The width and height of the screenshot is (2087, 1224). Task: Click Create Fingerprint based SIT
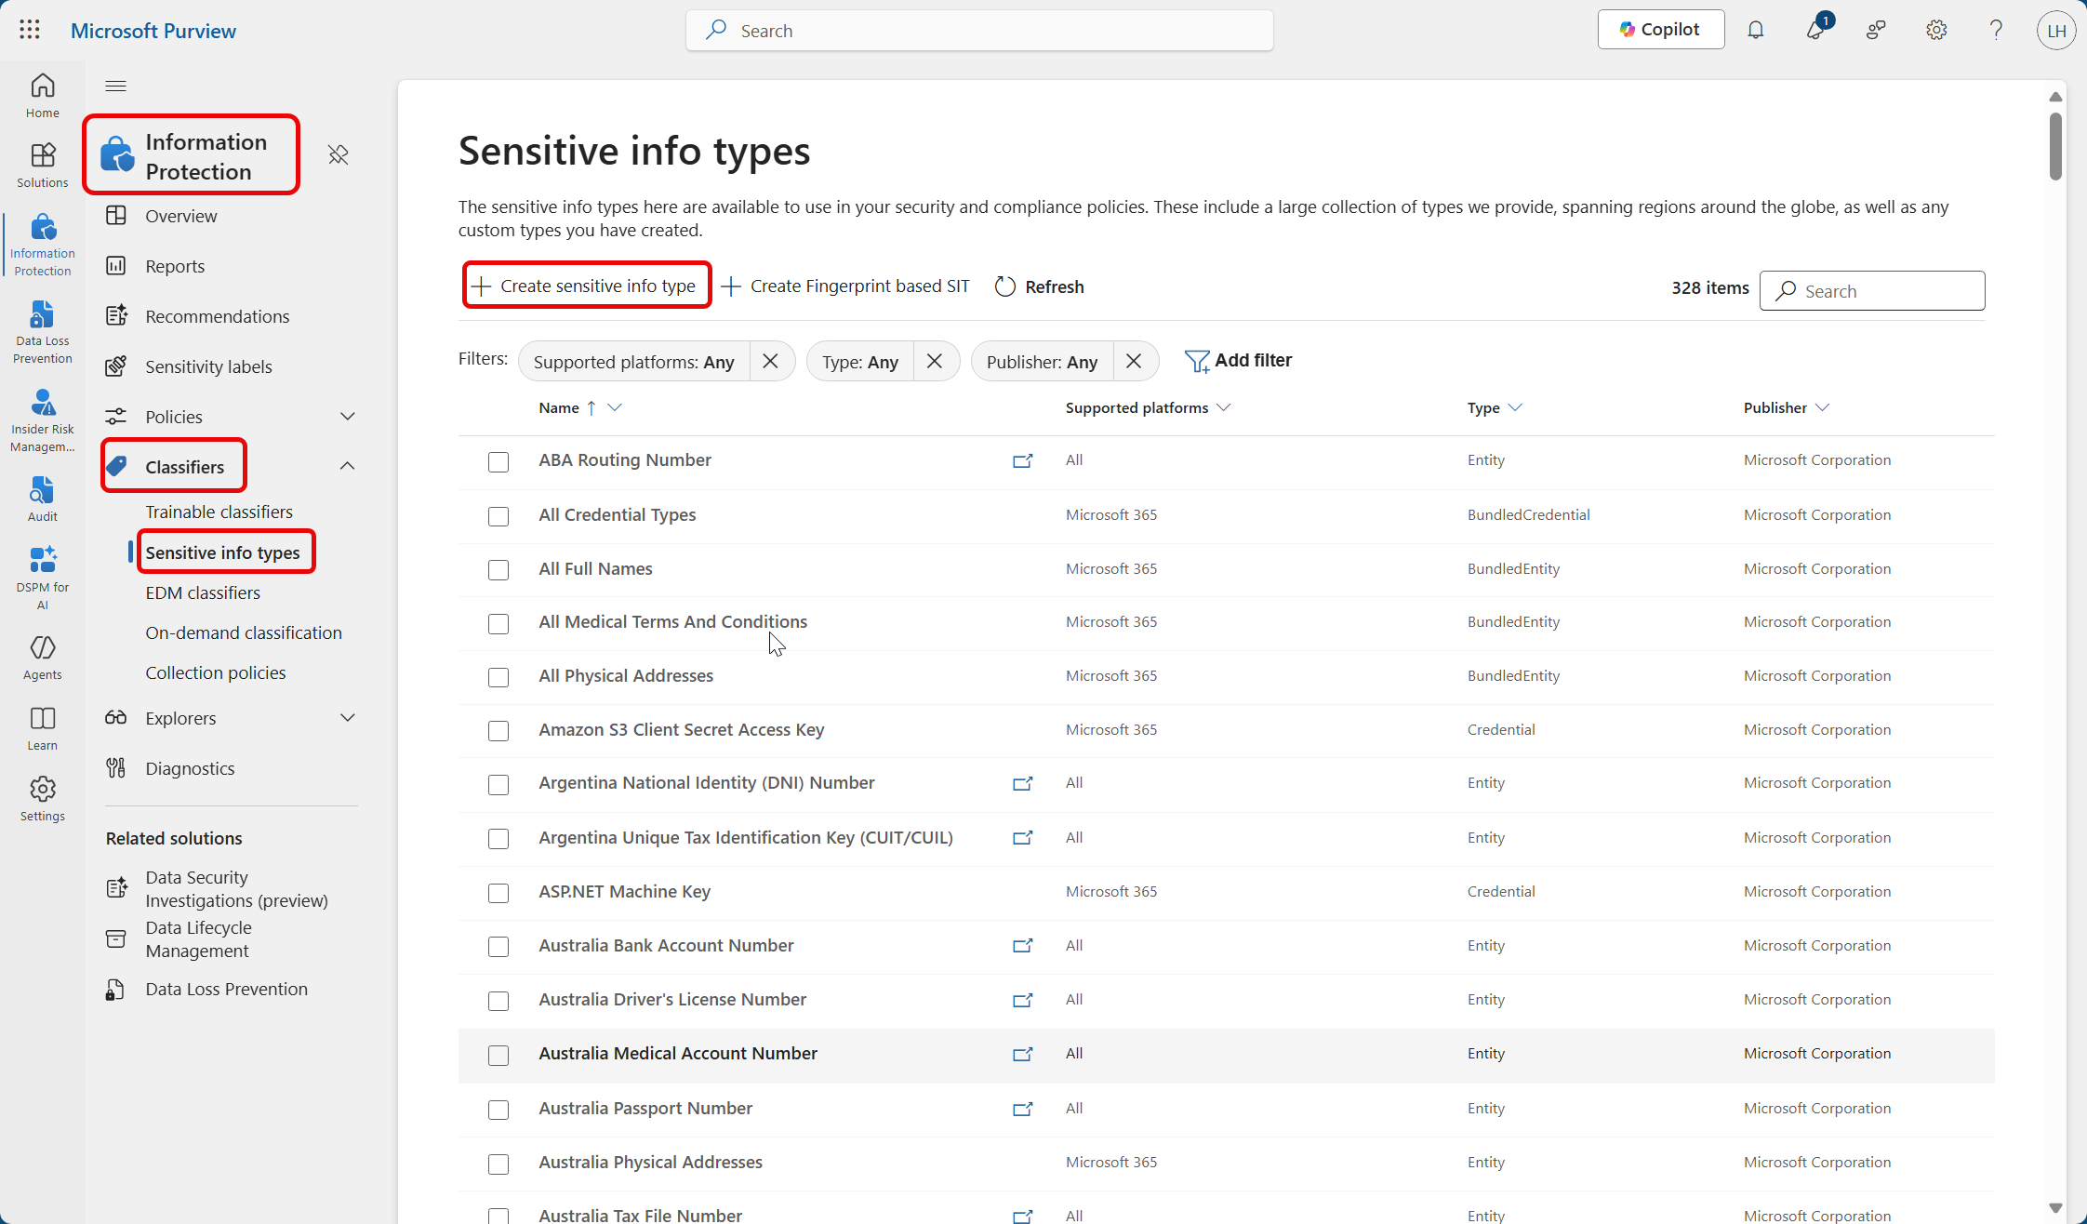click(x=845, y=286)
